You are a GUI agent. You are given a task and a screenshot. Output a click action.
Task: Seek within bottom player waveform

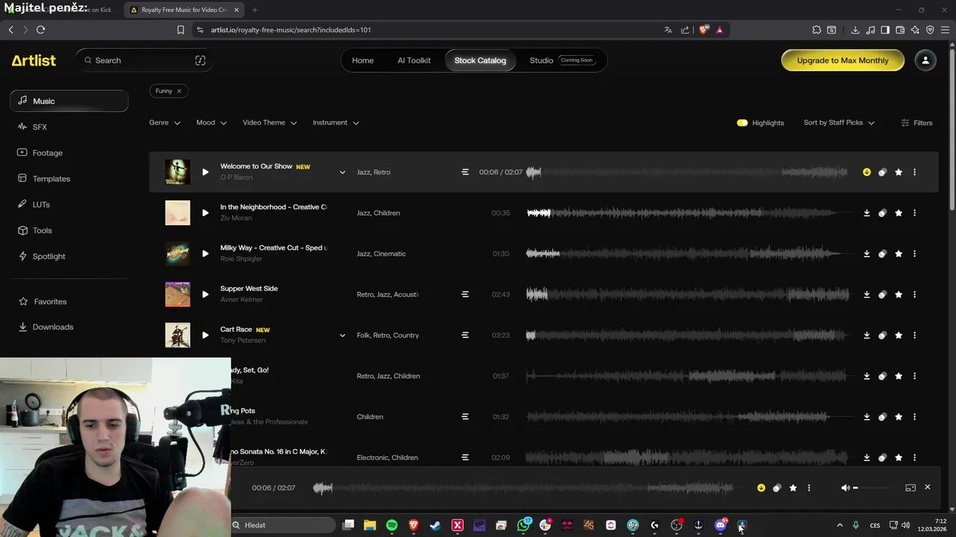tap(523, 488)
